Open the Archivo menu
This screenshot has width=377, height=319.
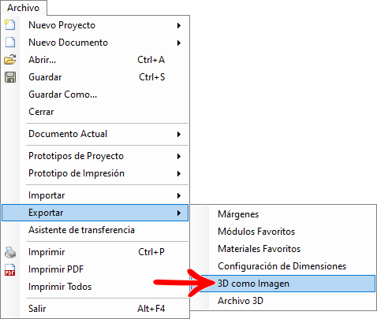(24, 8)
